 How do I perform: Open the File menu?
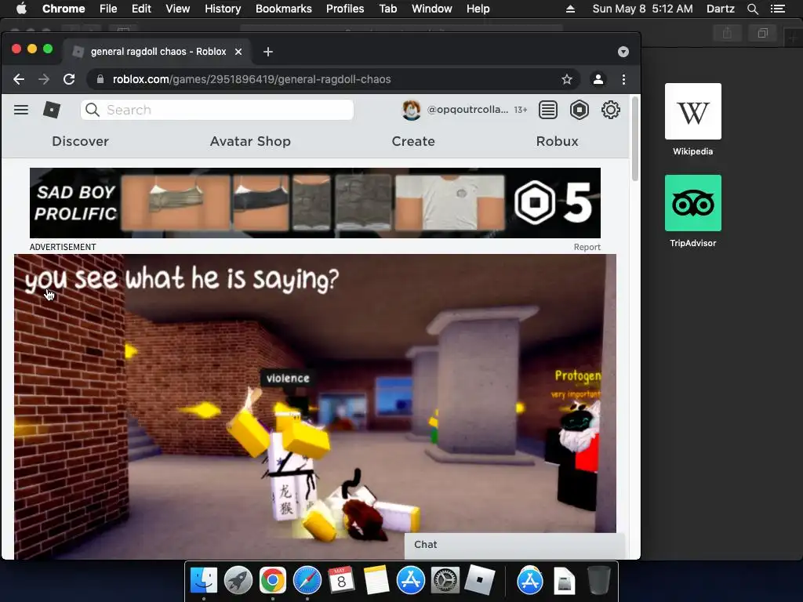click(108, 9)
